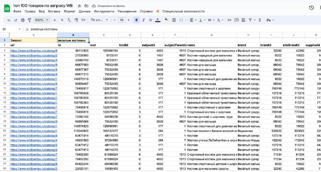This screenshot has width=321, height=172.
Task: Open wildberries link in row 20
Action: (x=34, y=131)
